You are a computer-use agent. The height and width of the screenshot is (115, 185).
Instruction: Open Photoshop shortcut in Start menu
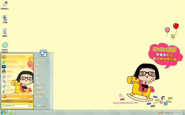tap(17, 67)
